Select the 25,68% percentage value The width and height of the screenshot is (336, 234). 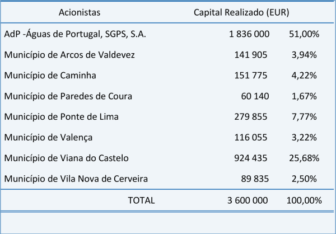pos(304,158)
